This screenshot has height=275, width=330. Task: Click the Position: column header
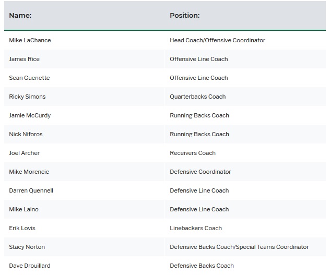[x=184, y=15]
